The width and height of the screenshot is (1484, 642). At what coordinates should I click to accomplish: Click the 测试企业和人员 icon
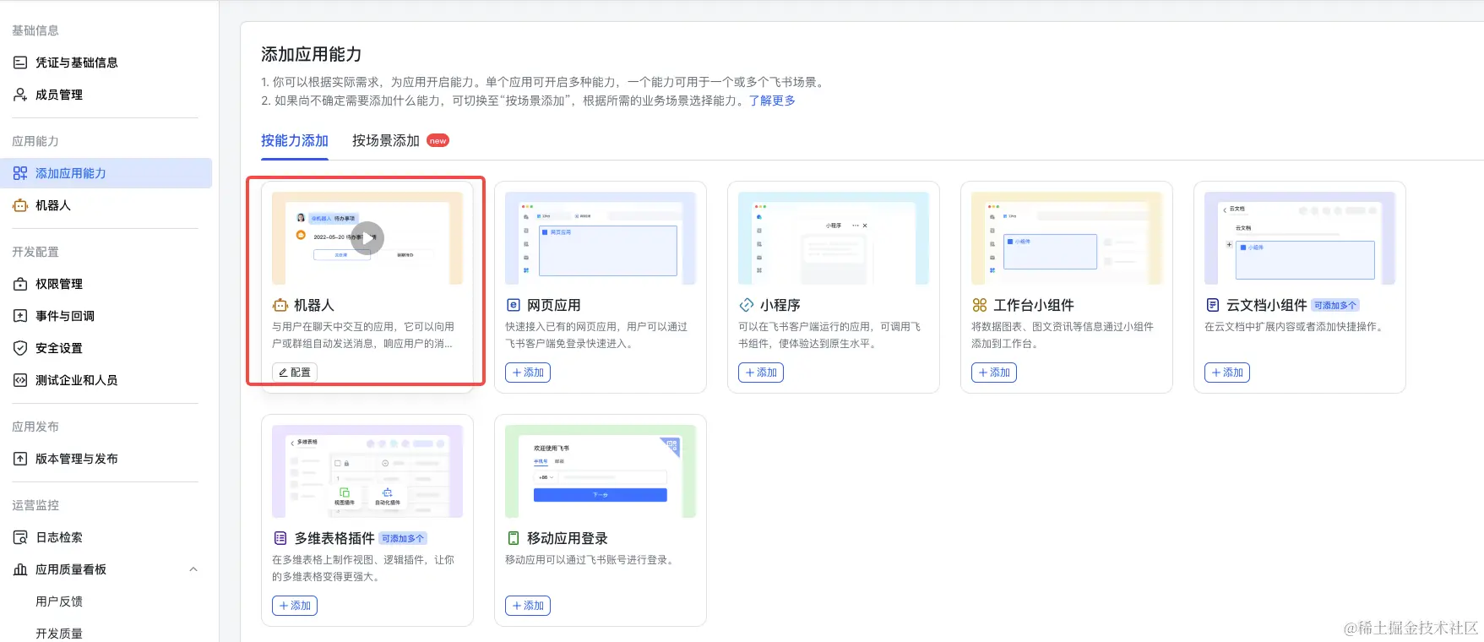20,380
